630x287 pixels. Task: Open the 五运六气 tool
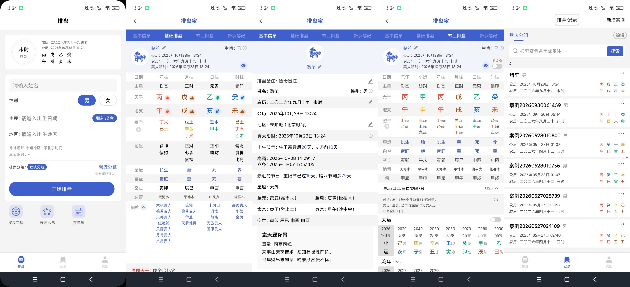[47, 215]
